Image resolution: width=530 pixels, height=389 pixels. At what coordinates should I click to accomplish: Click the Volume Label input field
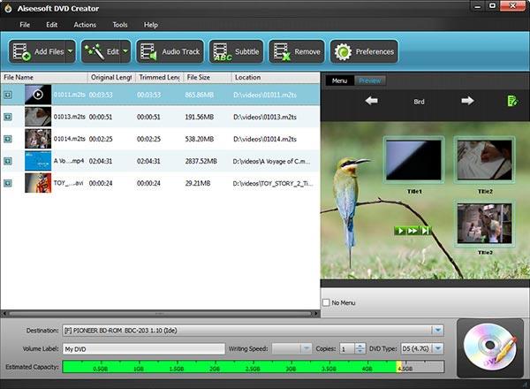tap(144, 348)
